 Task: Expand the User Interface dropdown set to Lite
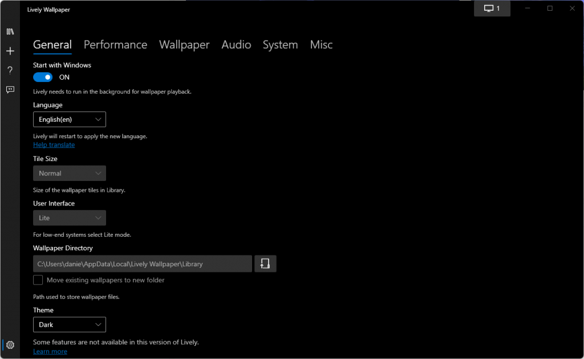[x=70, y=218]
